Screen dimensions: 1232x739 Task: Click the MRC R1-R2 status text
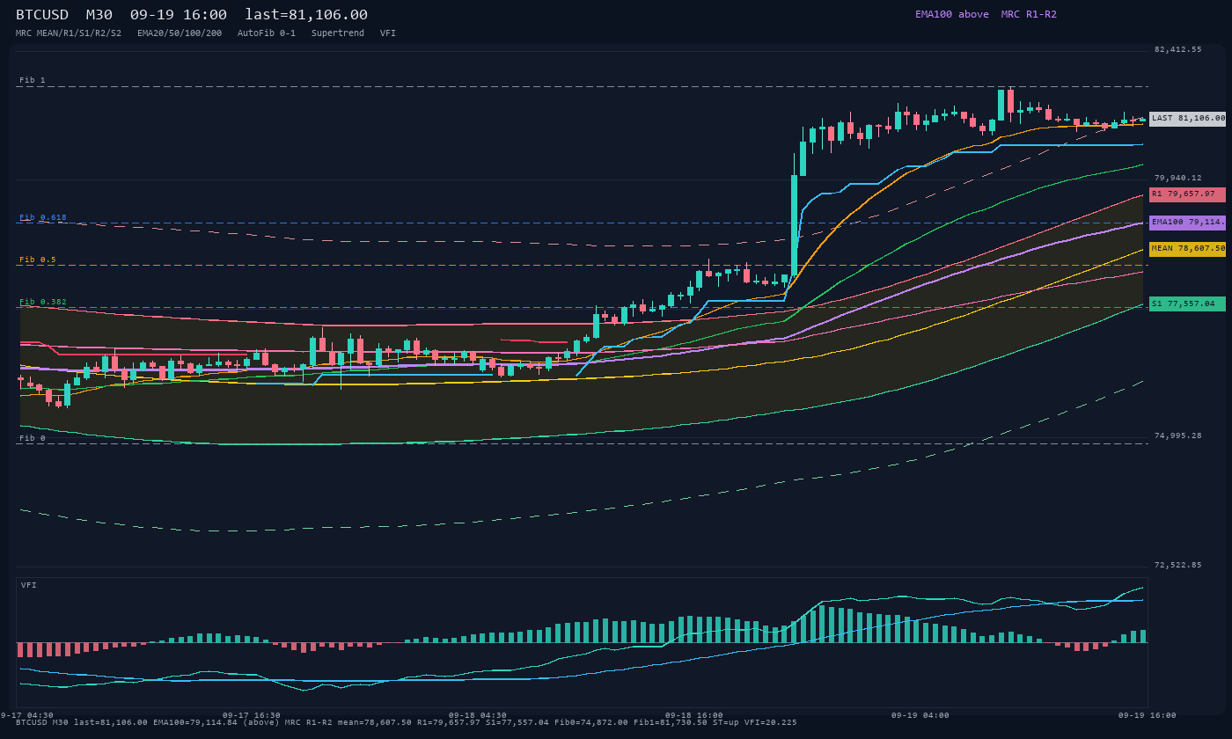tap(1029, 15)
